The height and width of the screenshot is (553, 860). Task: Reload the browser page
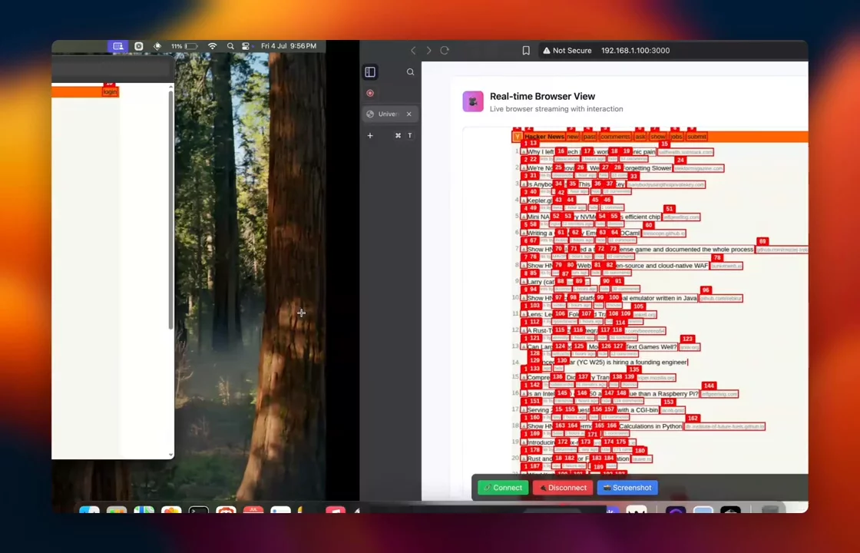(x=445, y=51)
